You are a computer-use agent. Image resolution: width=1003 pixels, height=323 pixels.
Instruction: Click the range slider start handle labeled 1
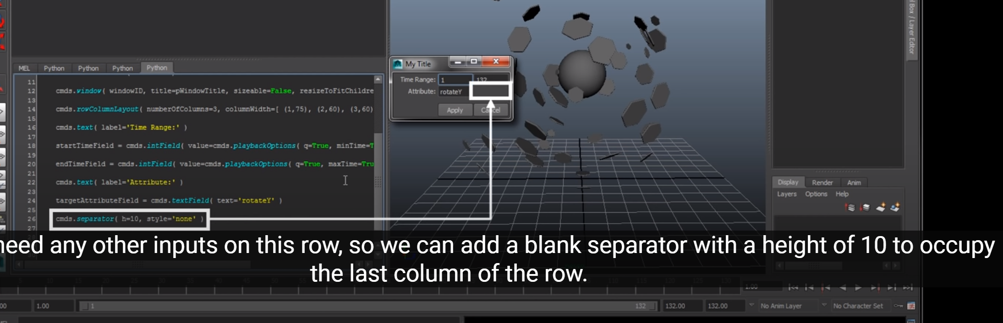(85, 306)
